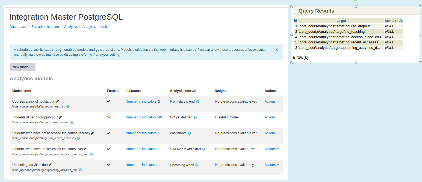
Task: Open help icon beside no_recent_accesses target
Action: tap(78, 138)
